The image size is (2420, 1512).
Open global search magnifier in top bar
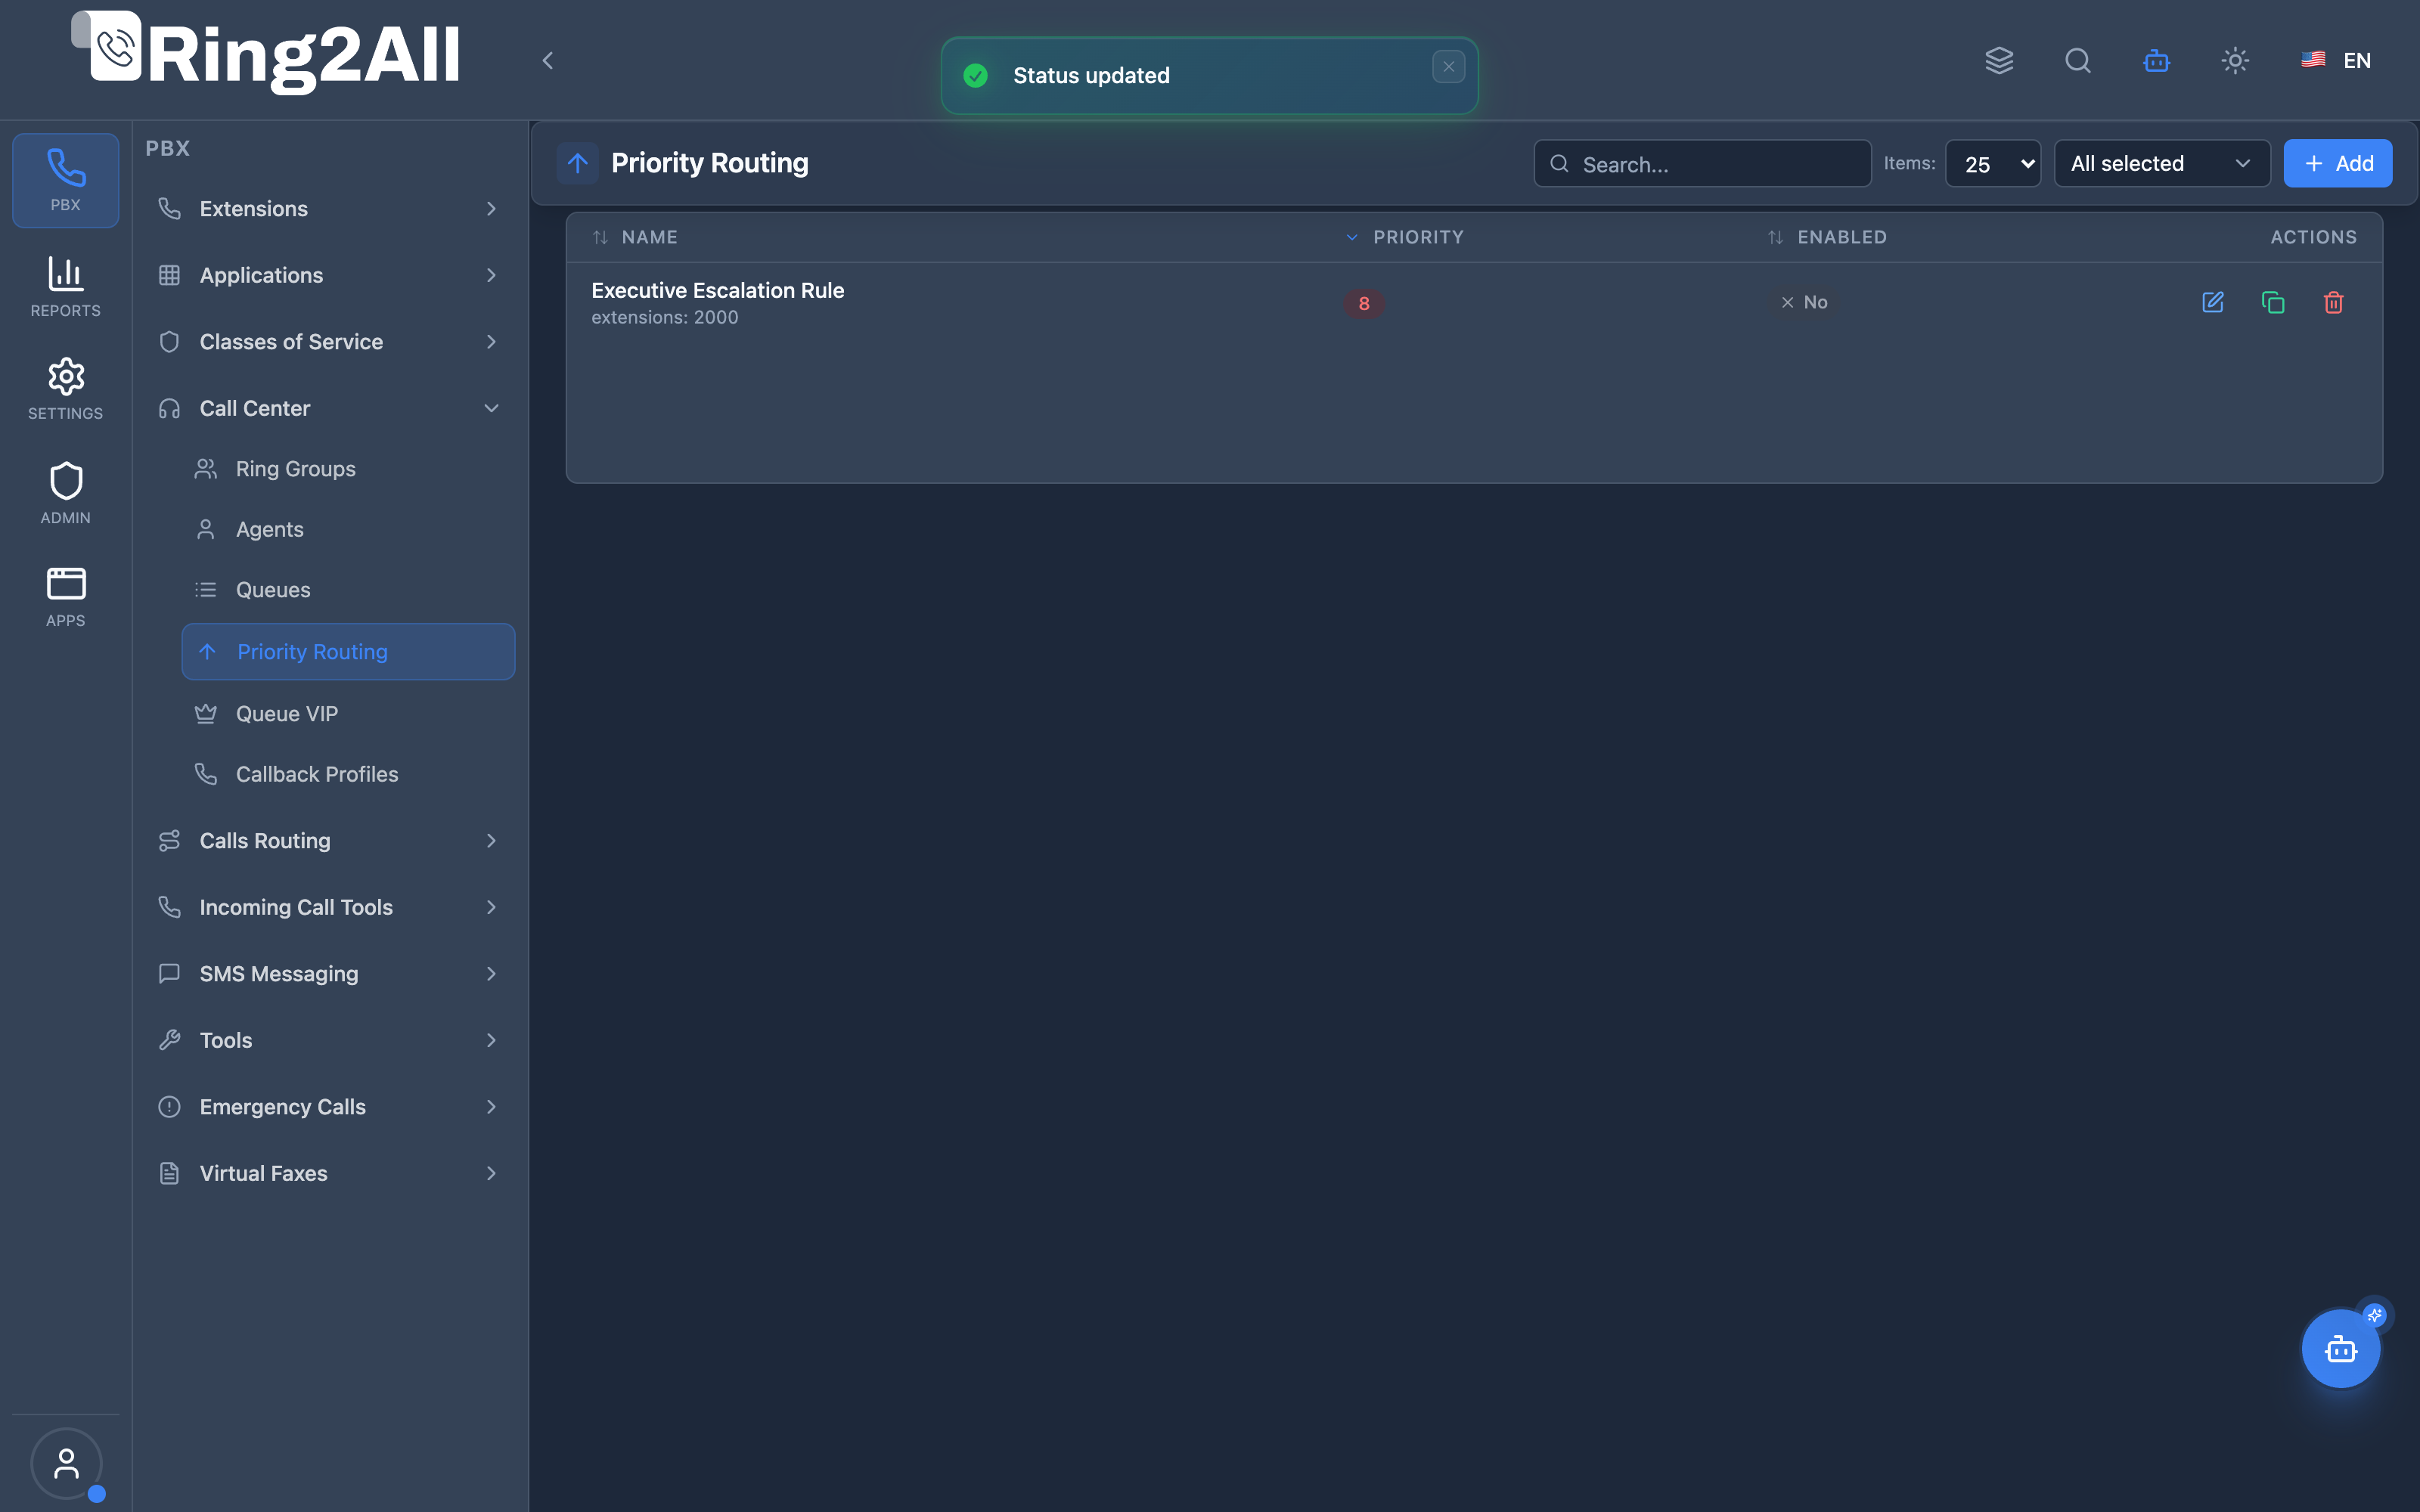click(2078, 60)
